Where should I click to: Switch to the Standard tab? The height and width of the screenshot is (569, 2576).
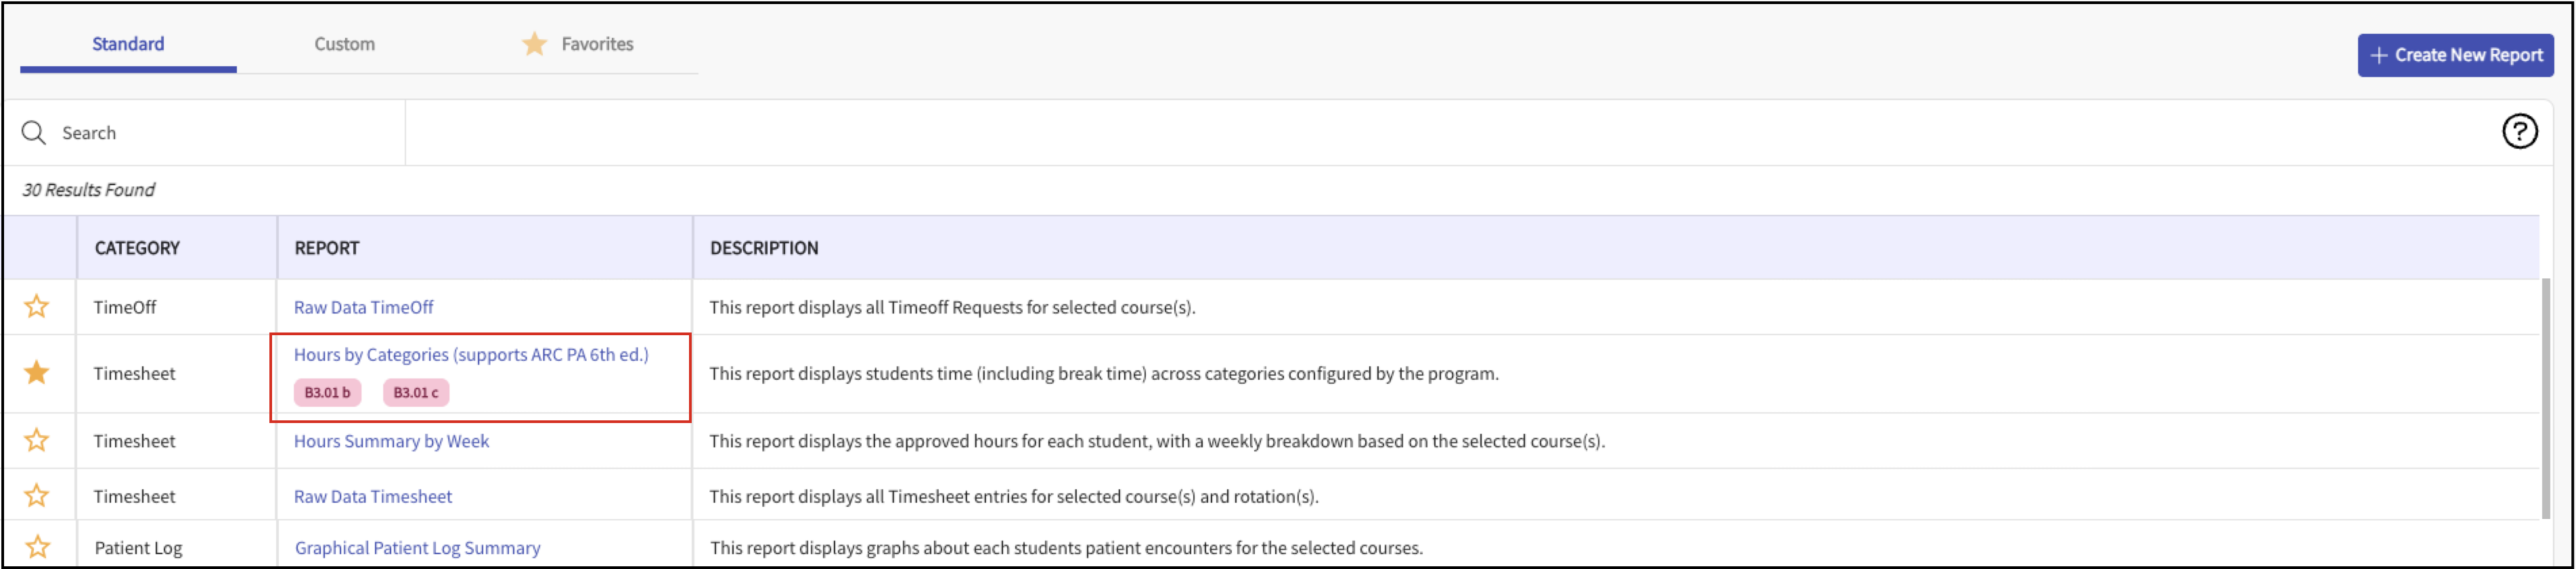click(128, 44)
